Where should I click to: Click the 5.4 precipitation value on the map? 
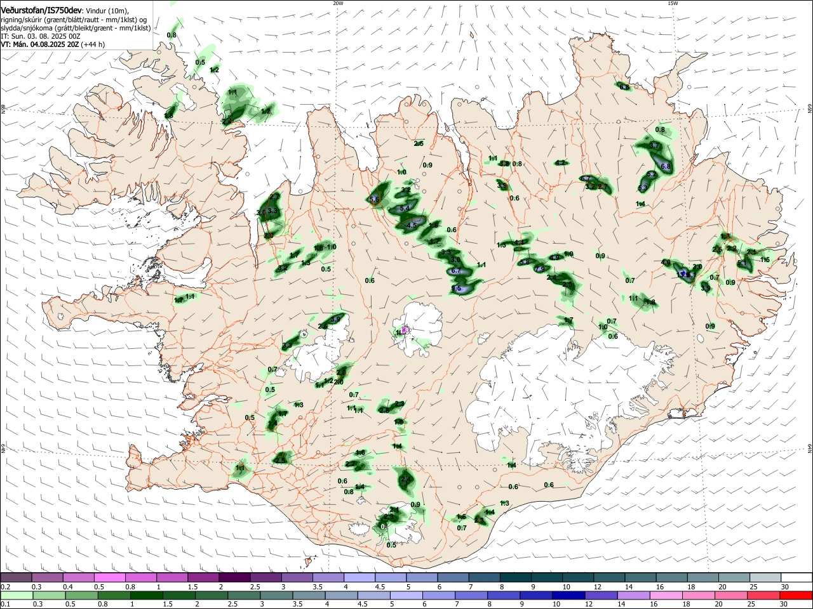(x=405, y=208)
